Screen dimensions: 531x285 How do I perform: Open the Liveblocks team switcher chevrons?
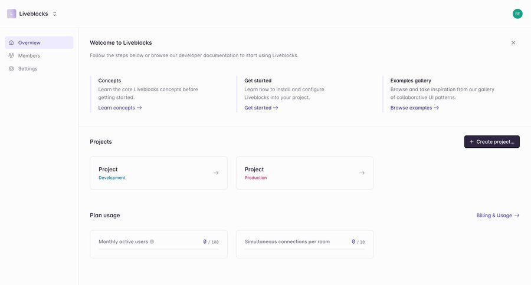click(54, 14)
